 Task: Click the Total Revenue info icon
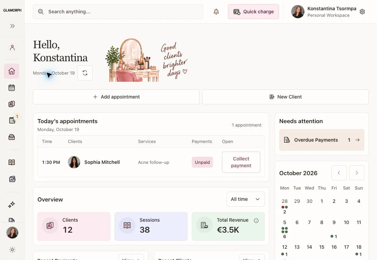(x=256, y=221)
